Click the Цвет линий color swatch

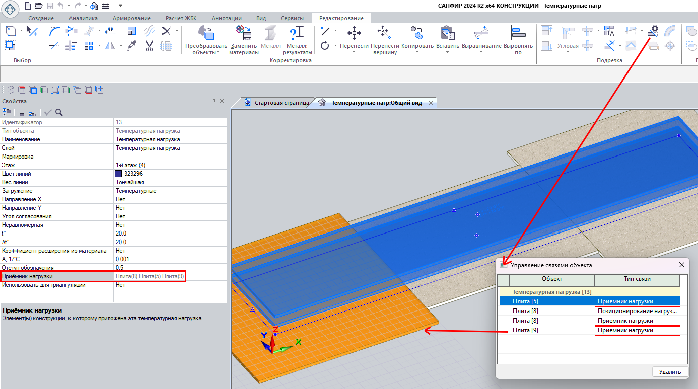pyautogui.click(x=118, y=174)
